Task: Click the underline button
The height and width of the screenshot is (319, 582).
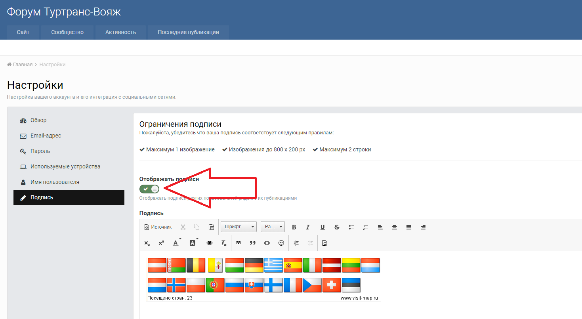Action: click(322, 227)
